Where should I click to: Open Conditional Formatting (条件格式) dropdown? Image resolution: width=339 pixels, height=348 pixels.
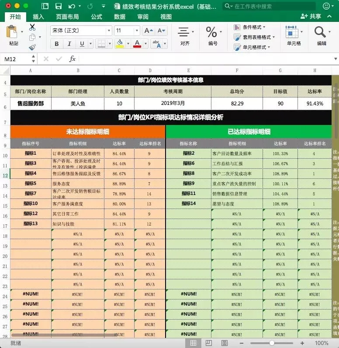[250, 27]
